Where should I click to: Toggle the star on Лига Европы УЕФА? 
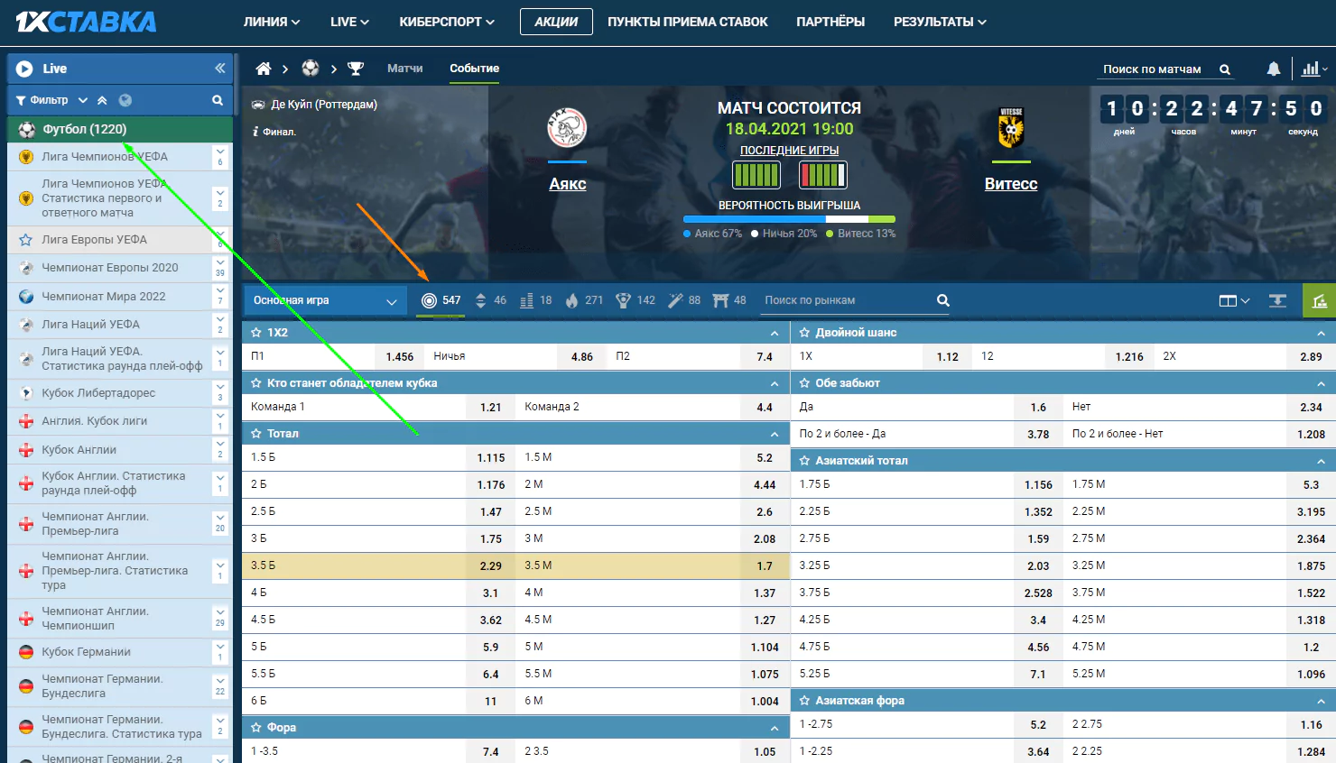click(25, 240)
